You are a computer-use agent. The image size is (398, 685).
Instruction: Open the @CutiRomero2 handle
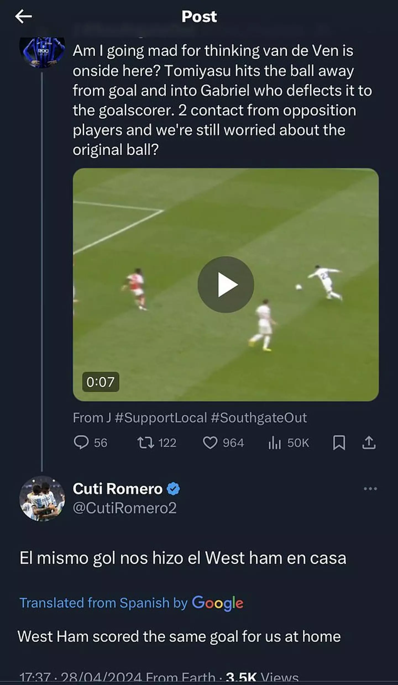coord(125,508)
